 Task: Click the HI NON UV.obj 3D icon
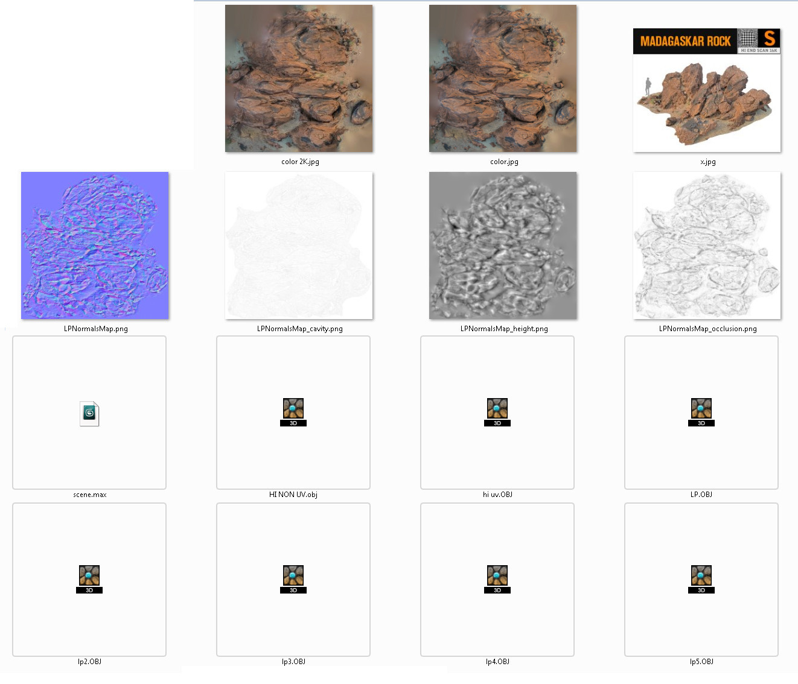click(x=293, y=412)
